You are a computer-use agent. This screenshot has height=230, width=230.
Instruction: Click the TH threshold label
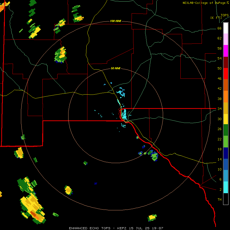click(x=220, y=200)
